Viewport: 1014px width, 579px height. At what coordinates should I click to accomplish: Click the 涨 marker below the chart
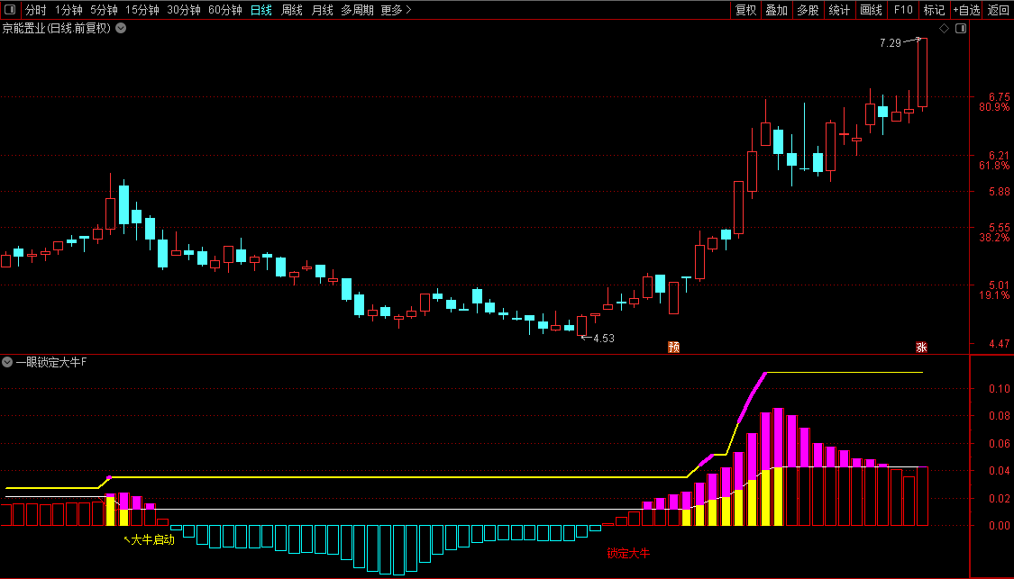coord(921,347)
